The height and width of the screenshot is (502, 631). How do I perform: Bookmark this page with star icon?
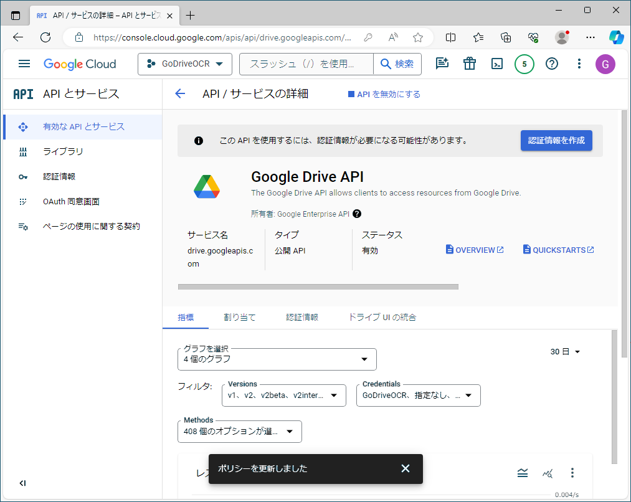[418, 37]
